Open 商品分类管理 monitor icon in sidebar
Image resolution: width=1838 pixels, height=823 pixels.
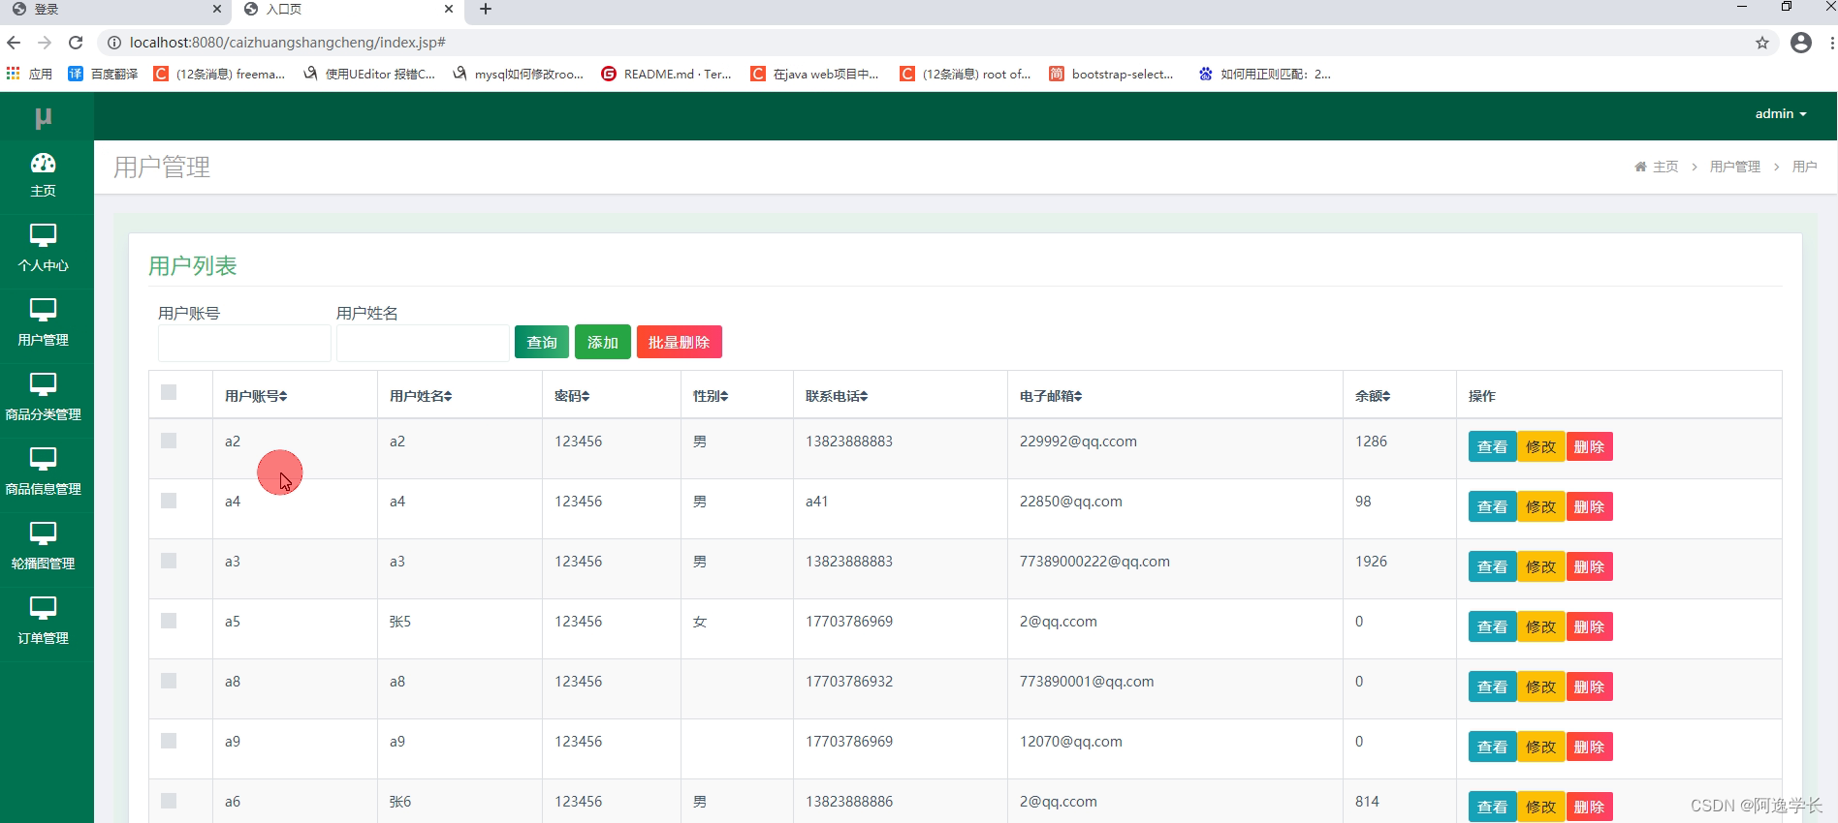pyautogui.click(x=44, y=384)
